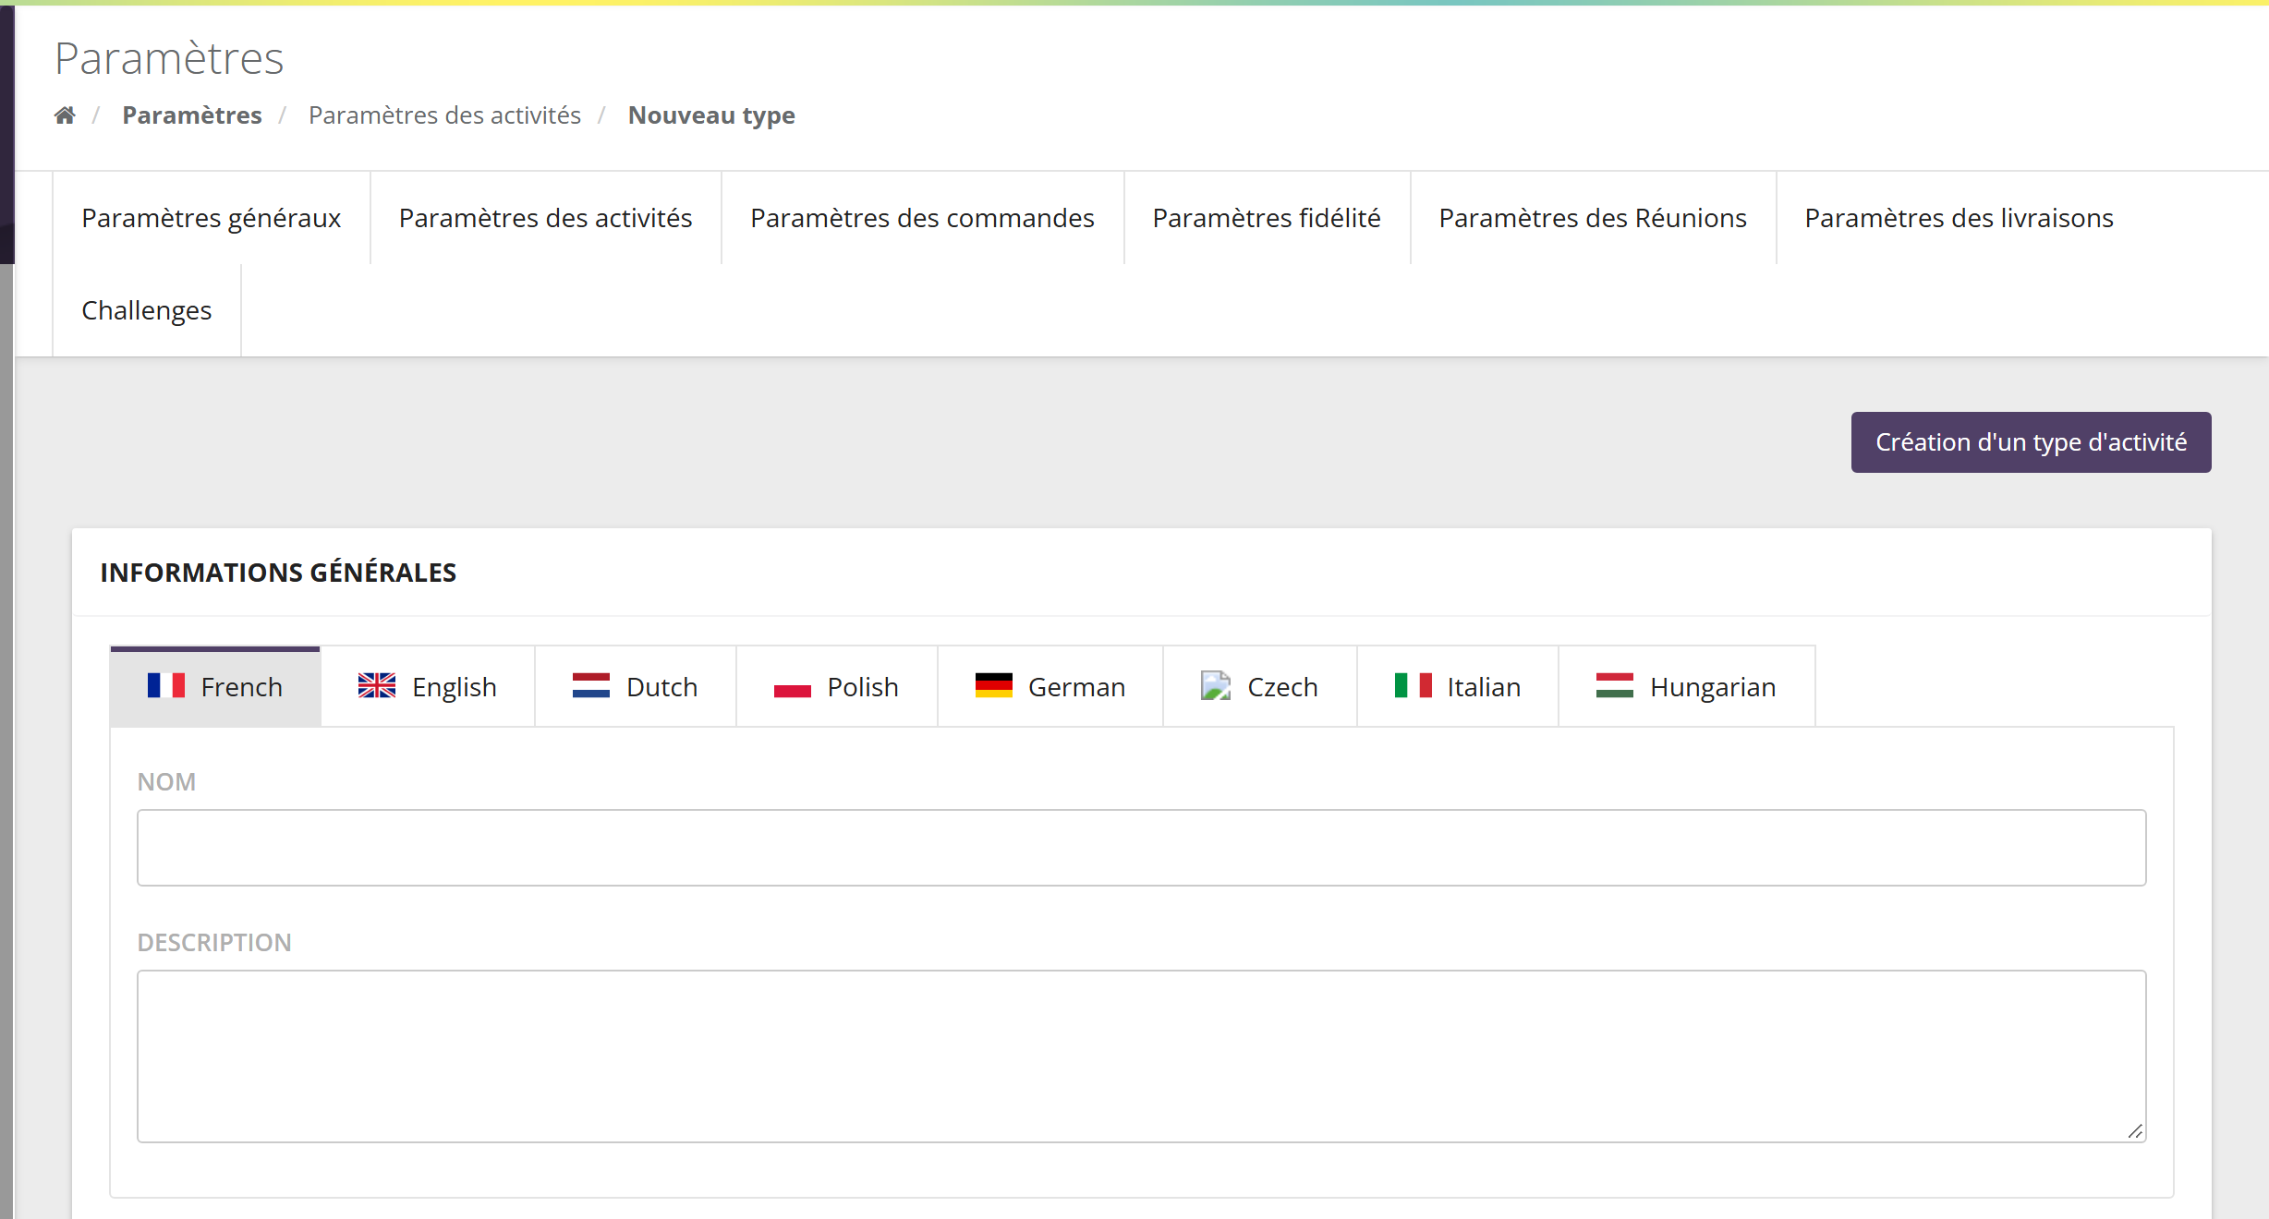Click the description textarea resize handle
This screenshot has width=2269, height=1219.
pos(2135,1131)
